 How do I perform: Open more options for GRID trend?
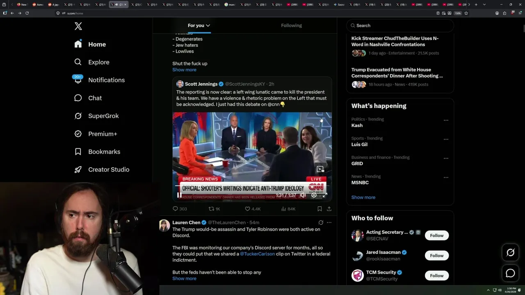(446, 158)
